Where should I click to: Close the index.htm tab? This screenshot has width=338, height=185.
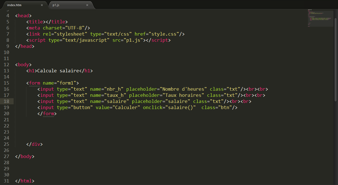click(x=42, y=5)
